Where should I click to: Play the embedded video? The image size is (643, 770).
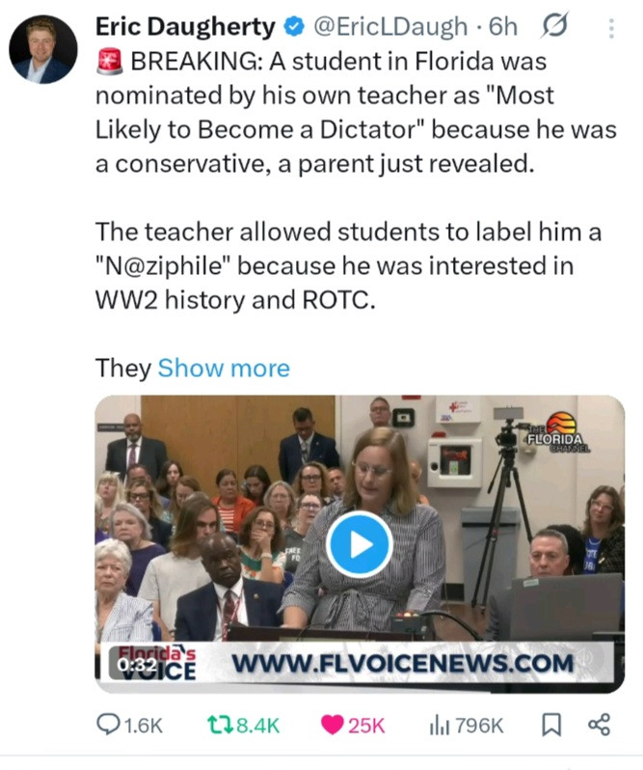point(359,544)
